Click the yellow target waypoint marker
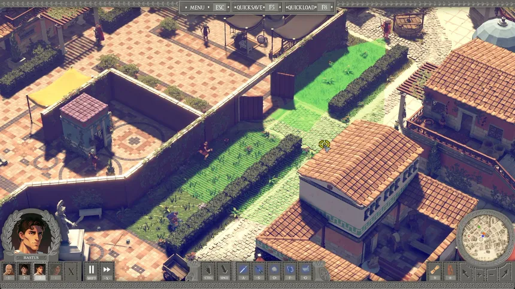Image resolution: width=515 pixels, height=289 pixels. [324, 144]
